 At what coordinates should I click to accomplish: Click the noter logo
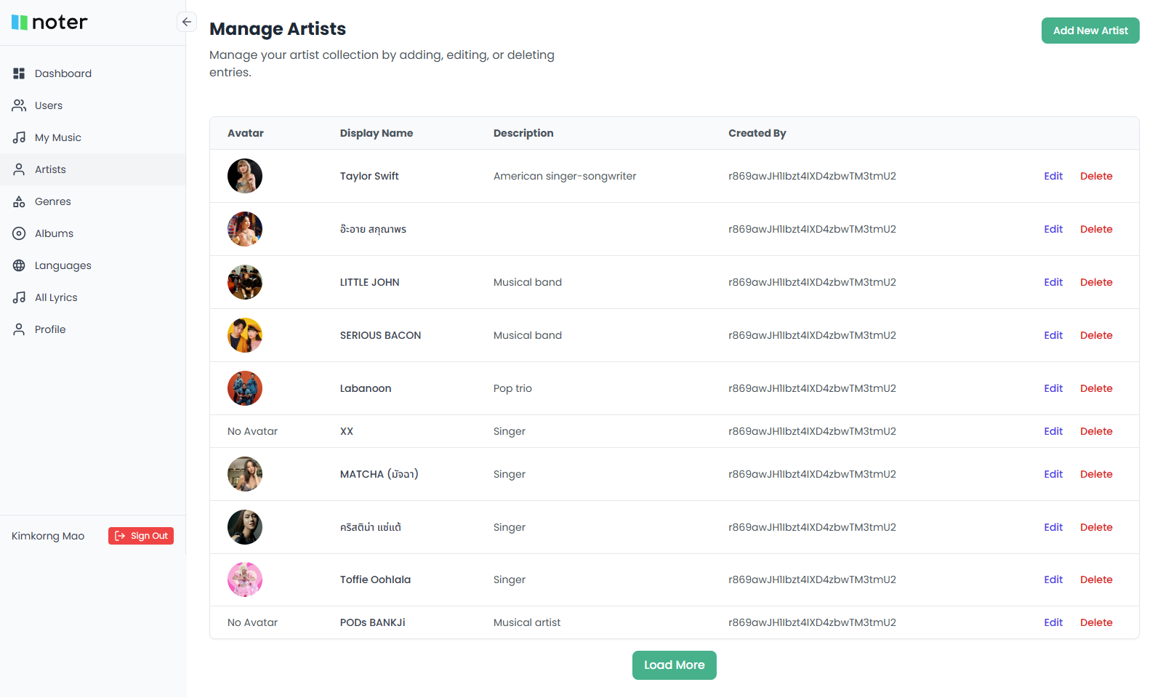pyautogui.click(x=49, y=23)
